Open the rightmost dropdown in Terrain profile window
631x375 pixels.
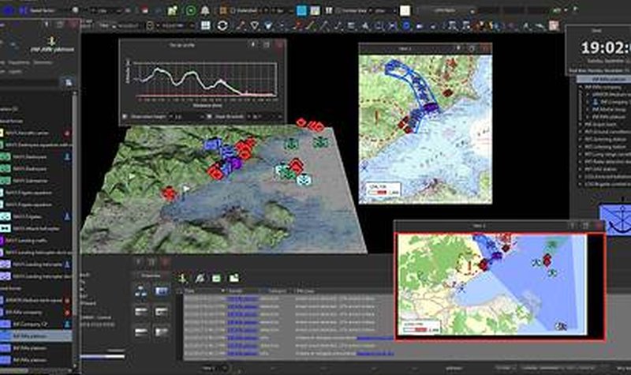pos(267,116)
